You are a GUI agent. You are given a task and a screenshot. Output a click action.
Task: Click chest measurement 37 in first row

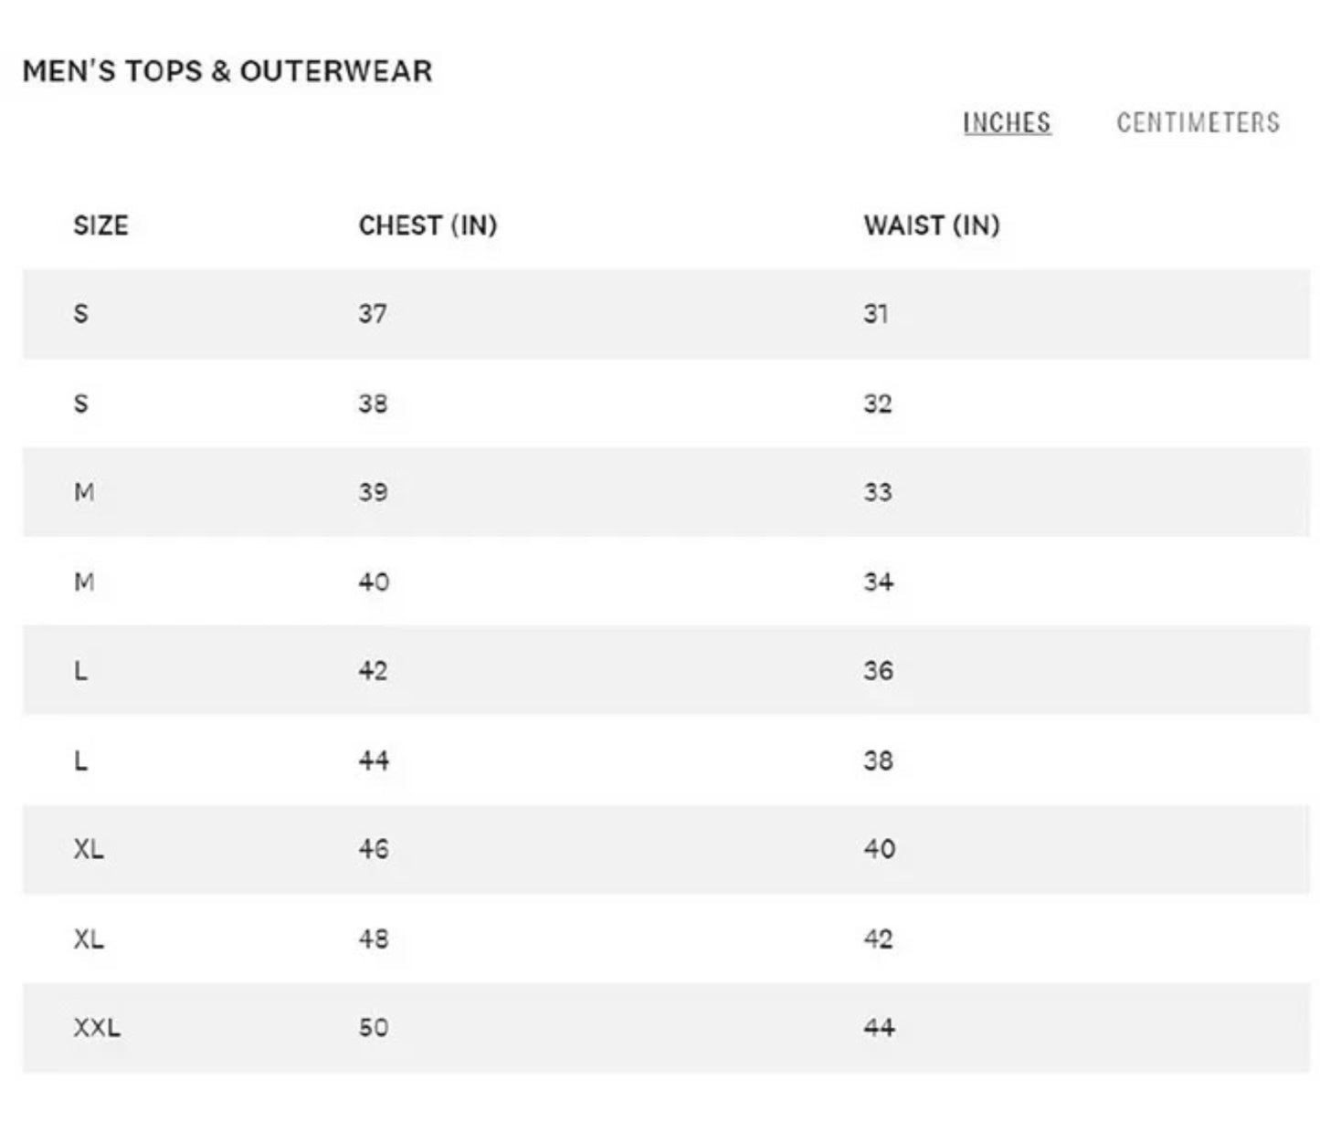373,314
